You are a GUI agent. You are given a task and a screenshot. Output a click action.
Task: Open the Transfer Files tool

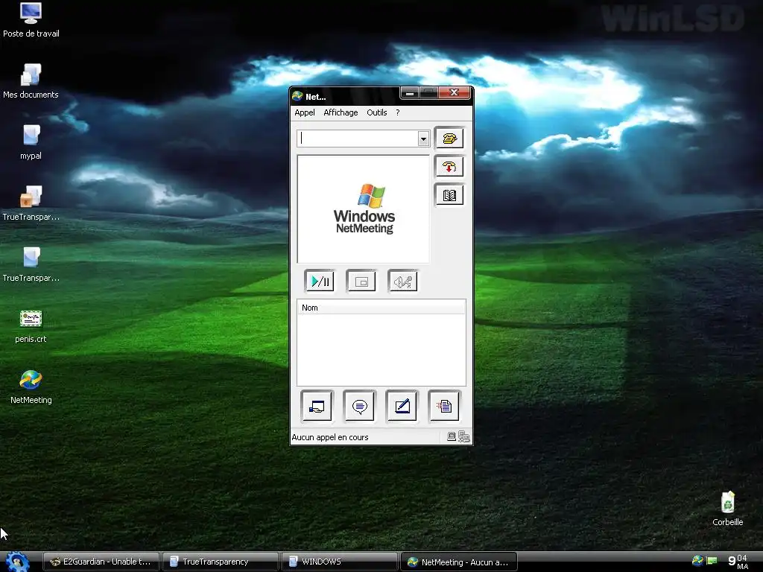point(444,406)
